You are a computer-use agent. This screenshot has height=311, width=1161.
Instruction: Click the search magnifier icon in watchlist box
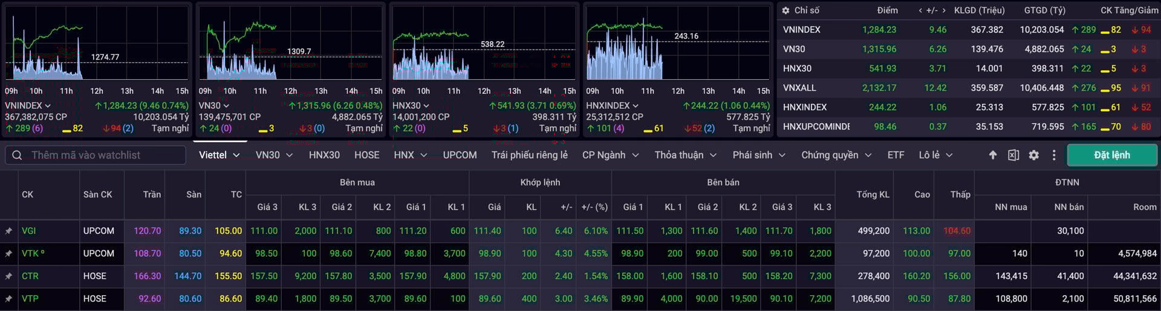pyautogui.click(x=18, y=155)
